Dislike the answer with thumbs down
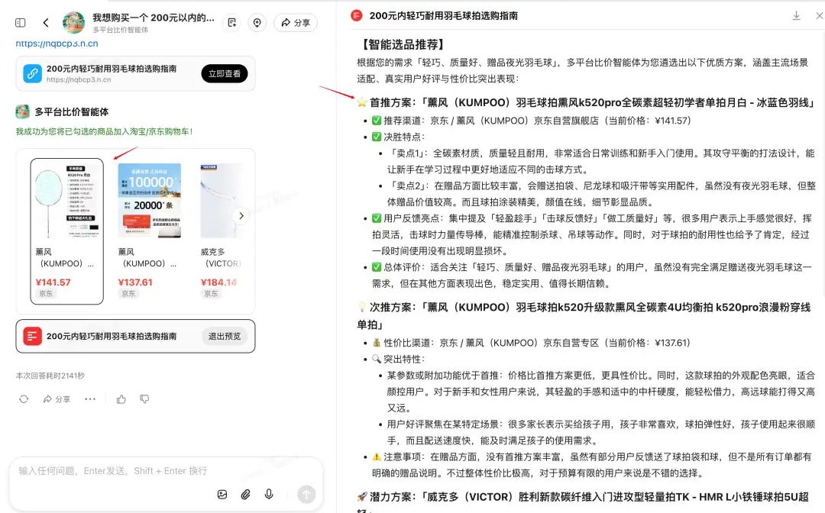The width and height of the screenshot is (825, 513). point(144,399)
